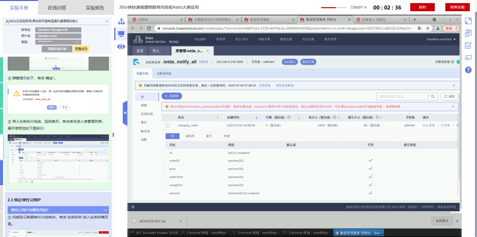This screenshot has width=477, height=237.
Task: Close the 导入 tab in DAS
Action: click(164, 51)
